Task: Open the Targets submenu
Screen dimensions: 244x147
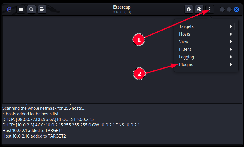Action: pos(186,26)
